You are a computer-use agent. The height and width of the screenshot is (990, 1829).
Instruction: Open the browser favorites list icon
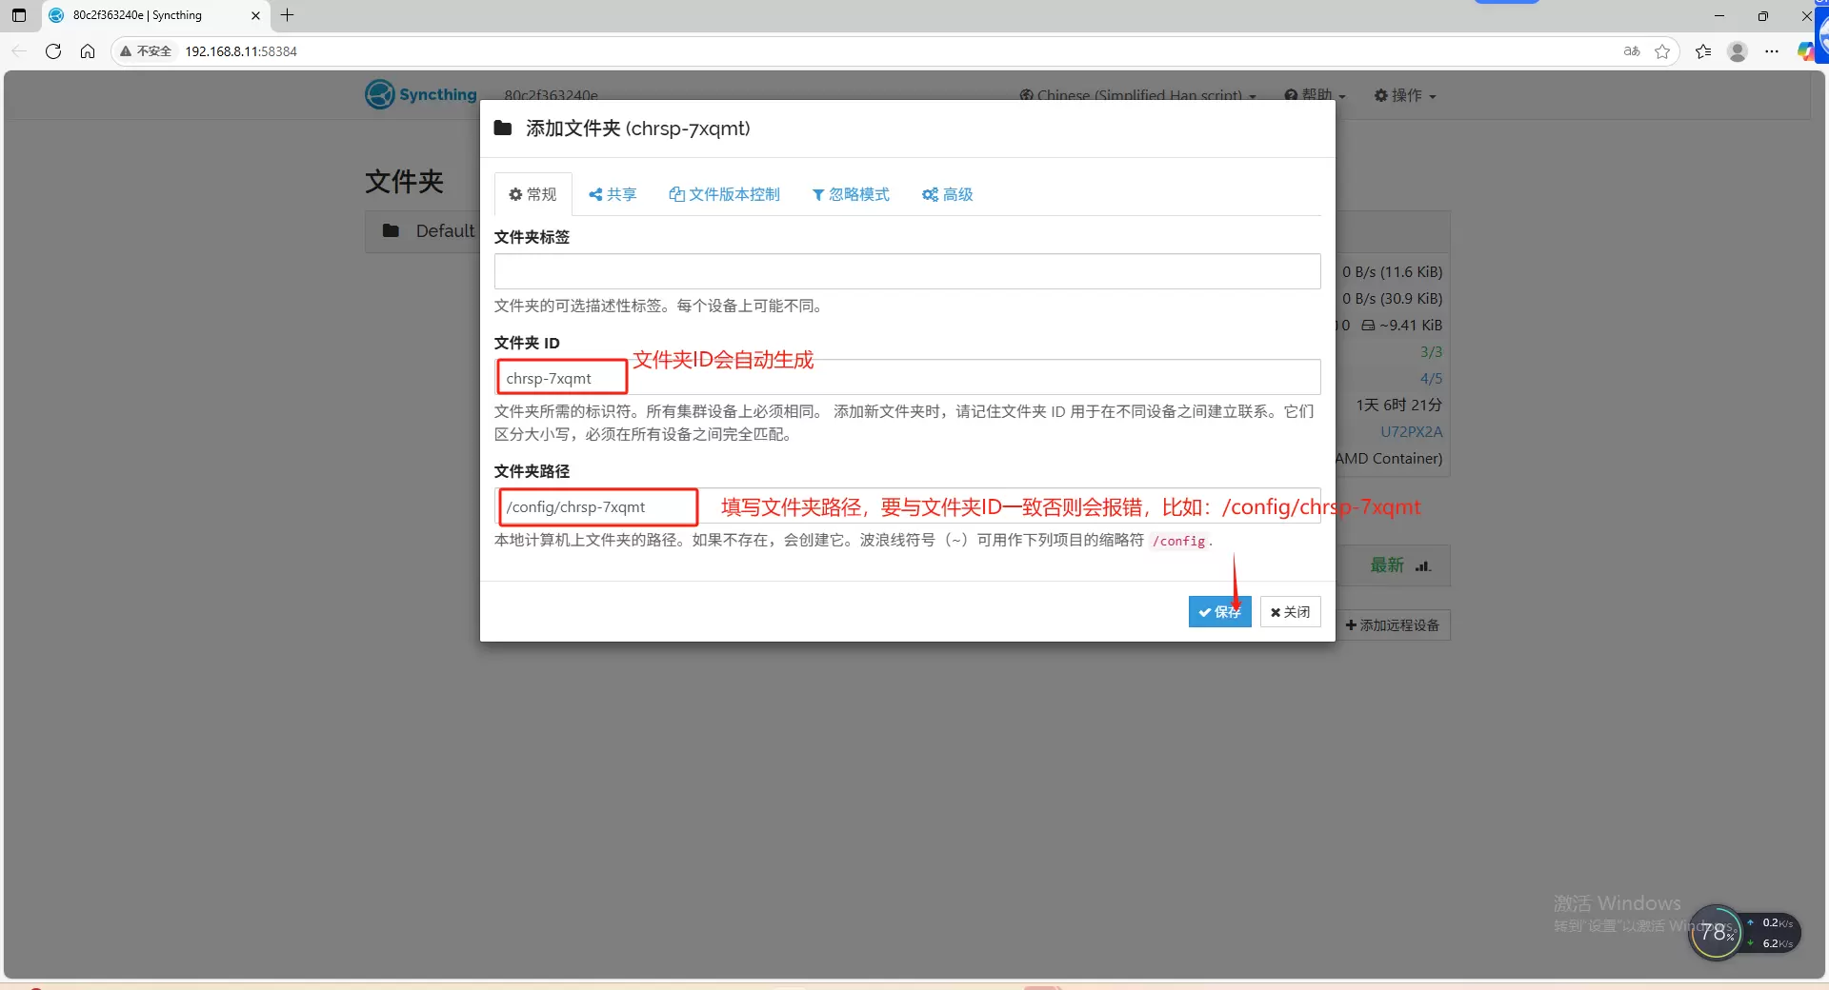1703,51
